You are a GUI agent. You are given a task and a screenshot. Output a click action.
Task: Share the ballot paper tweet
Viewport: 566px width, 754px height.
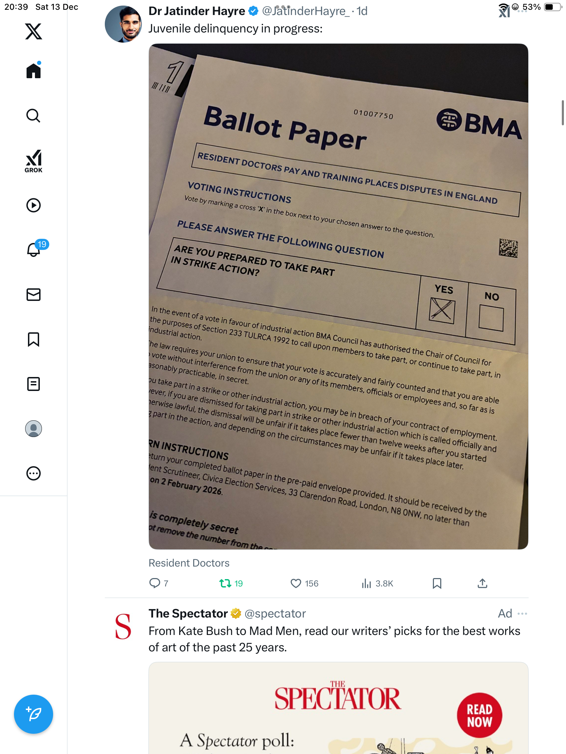482,583
